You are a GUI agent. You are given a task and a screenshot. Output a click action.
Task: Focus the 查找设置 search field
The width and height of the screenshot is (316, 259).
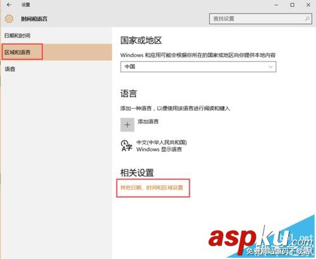point(260,19)
